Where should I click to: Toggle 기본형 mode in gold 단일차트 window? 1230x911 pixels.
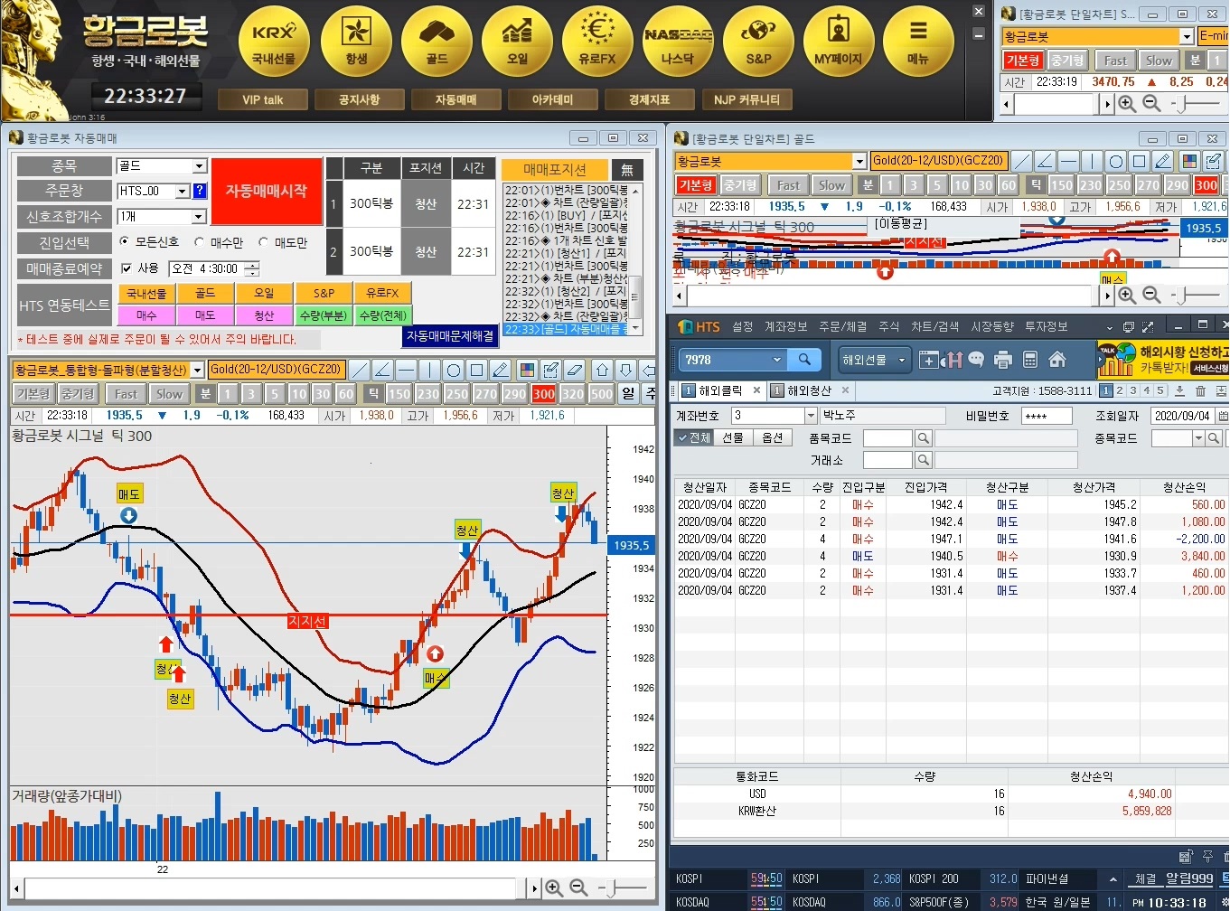click(696, 185)
